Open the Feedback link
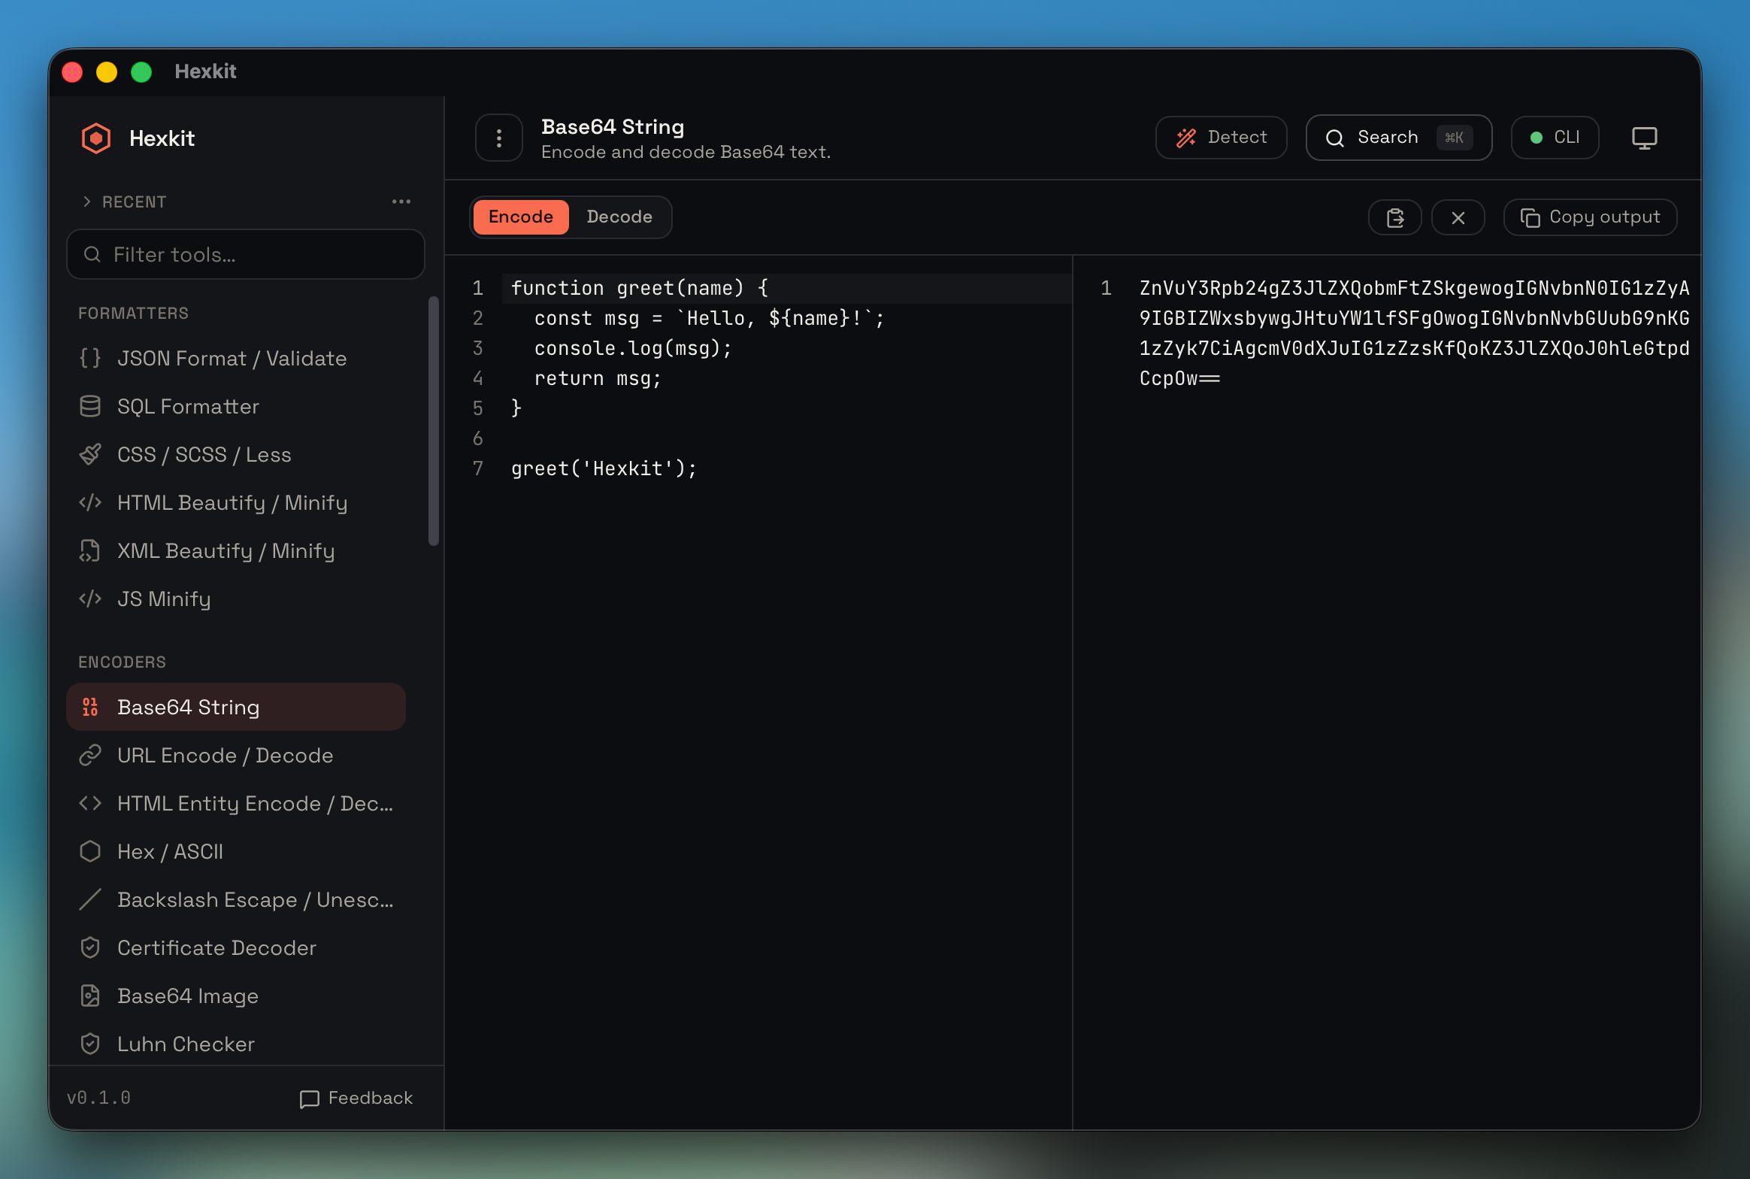Screen dimensions: 1750x1179 point(356,1099)
